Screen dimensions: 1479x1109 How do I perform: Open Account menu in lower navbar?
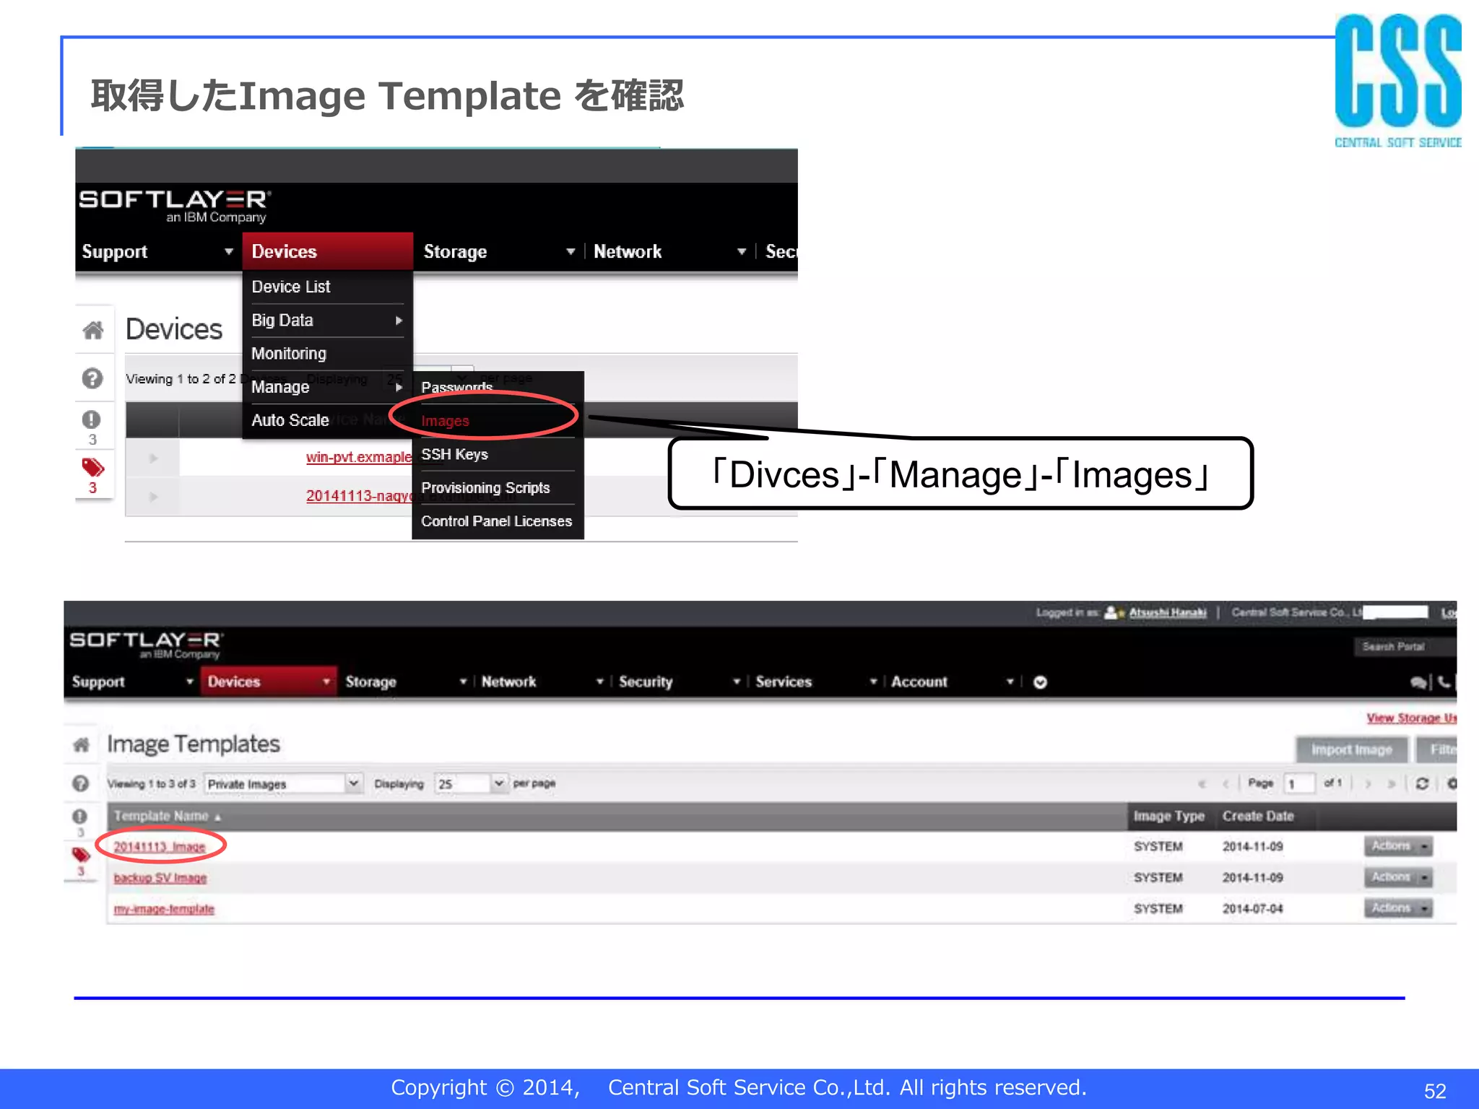coord(953,682)
